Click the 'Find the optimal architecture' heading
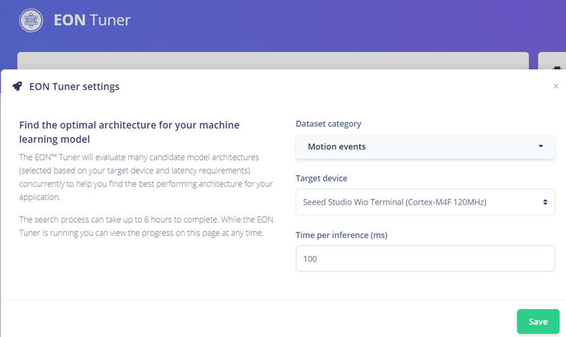Image resolution: width=566 pixels, height=337 pixels. [x=129, y=132]
